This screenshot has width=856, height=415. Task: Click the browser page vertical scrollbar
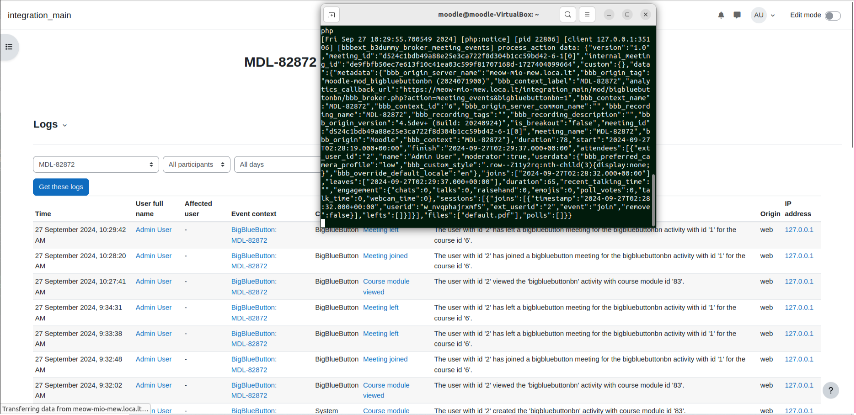pyautogui.click(x=853, y=74)
